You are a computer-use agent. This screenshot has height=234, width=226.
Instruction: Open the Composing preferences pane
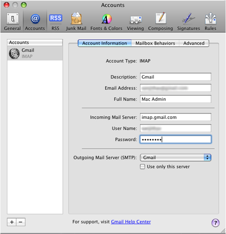(161, 22)
